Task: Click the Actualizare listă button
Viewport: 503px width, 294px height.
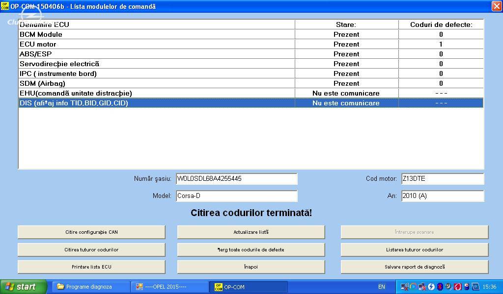Action: tap(251, 232)
